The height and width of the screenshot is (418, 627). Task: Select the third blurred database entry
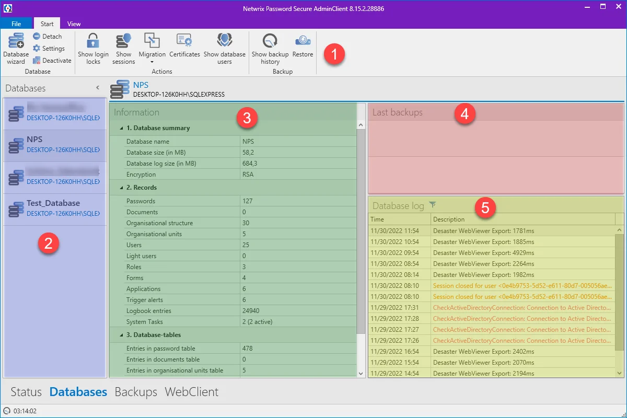[55, 177]
